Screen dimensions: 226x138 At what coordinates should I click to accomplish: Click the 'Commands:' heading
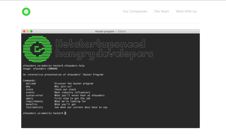tap(30, 80)
